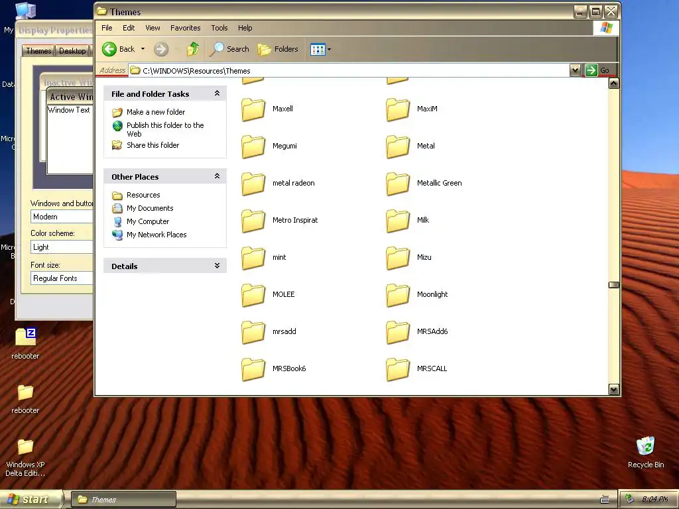Click the scrollbar down arrow
This screenshot has width=679, height=509.
point(613,390)
